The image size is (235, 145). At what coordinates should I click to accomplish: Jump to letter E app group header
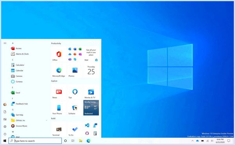13,87
